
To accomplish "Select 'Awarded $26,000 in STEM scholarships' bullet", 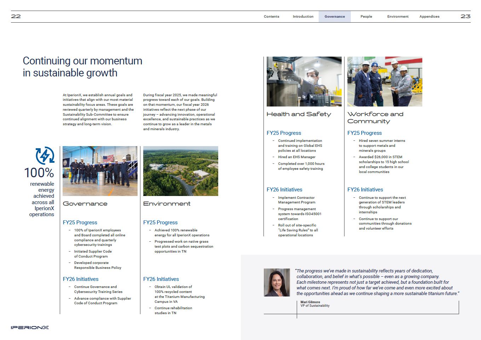I will tap(384, 165).
